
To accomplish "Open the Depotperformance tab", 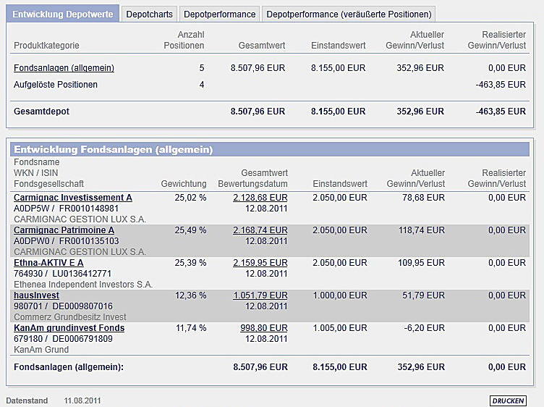I will [x=220, y=14].
